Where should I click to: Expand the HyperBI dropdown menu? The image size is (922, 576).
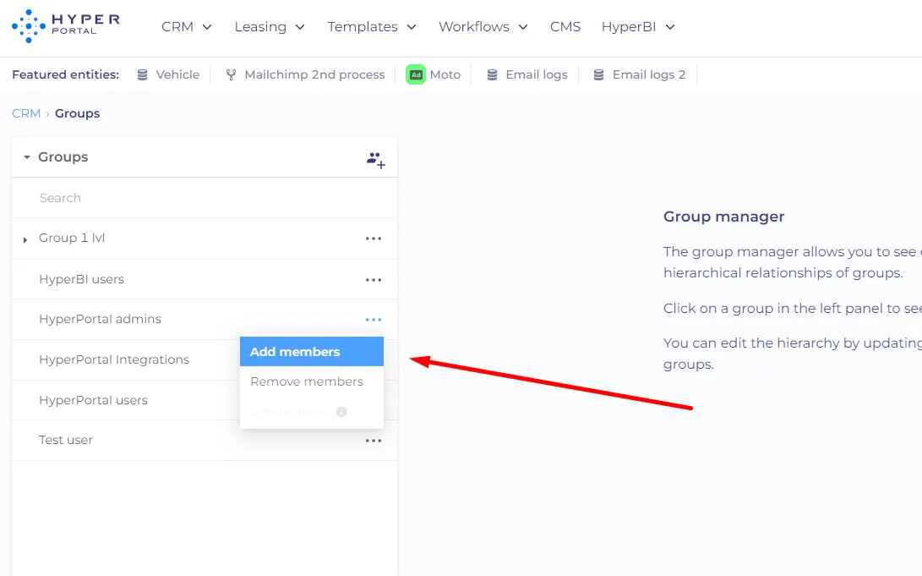638,26
